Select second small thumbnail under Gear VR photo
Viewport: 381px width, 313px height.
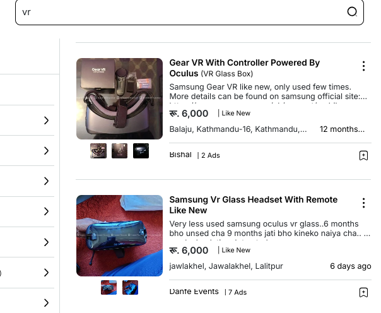coord(119,151)
